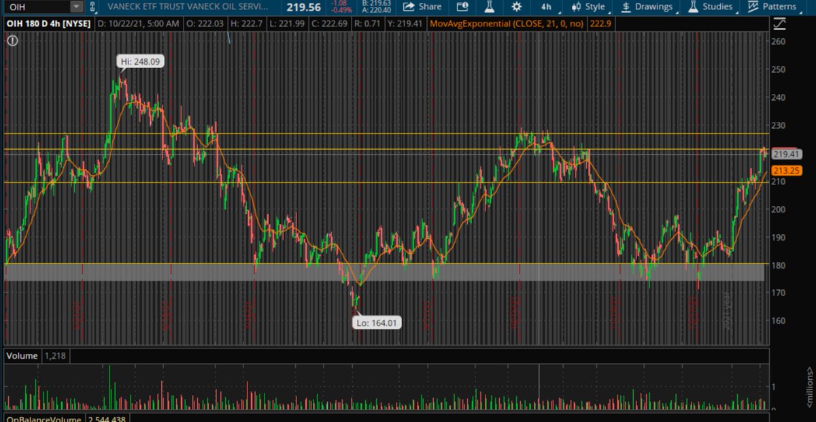This screenshot has height=422, width=816.
Task: Open chart settings gear icon
Action: (516, 7)
